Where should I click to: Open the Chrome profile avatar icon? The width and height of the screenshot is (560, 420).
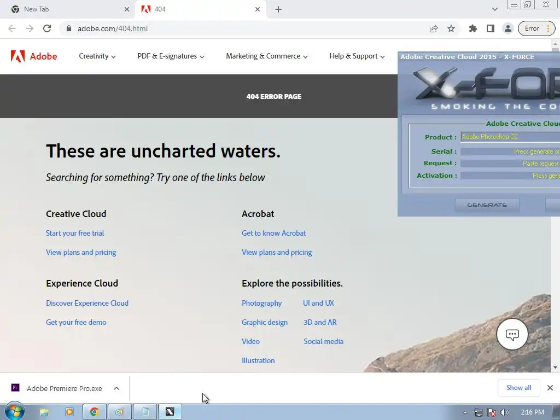(x=507, y=28)
